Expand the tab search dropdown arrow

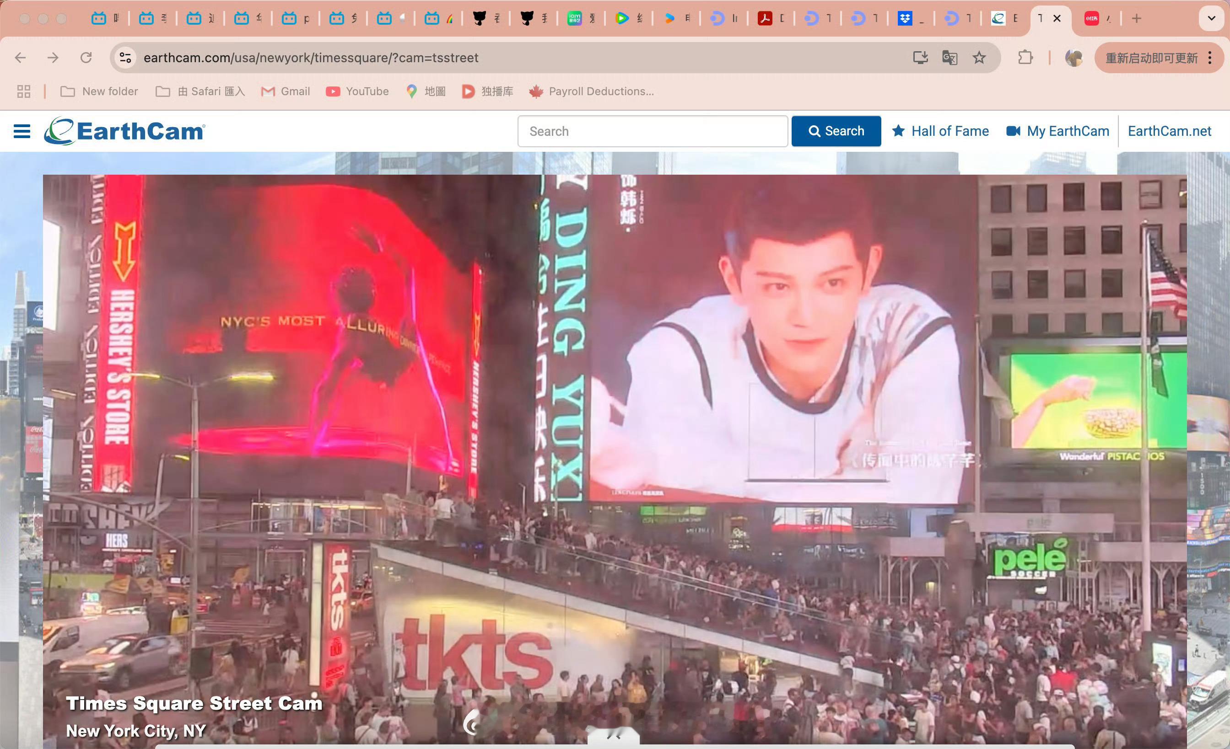pos(1212,18)
